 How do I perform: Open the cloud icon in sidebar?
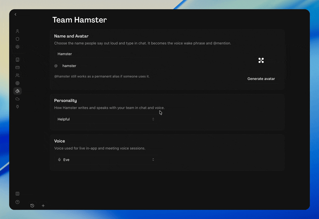pyautogui.click(x=17, y=99)
